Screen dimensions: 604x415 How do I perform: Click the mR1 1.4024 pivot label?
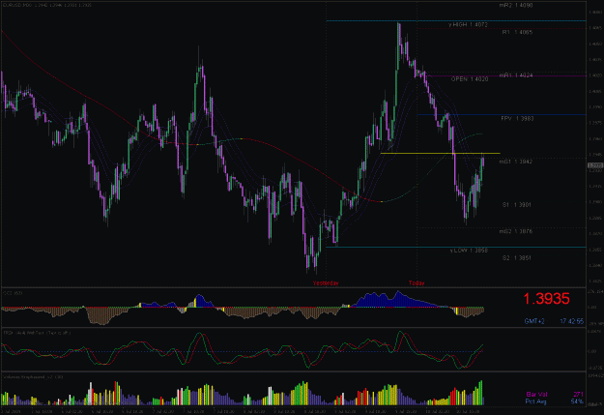(516, 75)
